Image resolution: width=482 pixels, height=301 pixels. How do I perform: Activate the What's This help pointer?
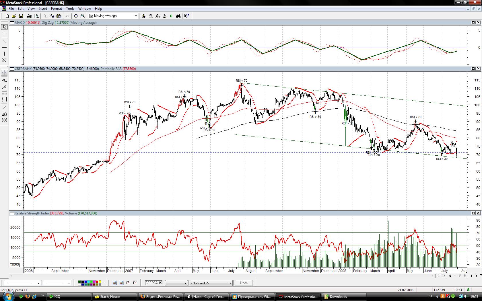pyautogui.click(x=187, y=16)
